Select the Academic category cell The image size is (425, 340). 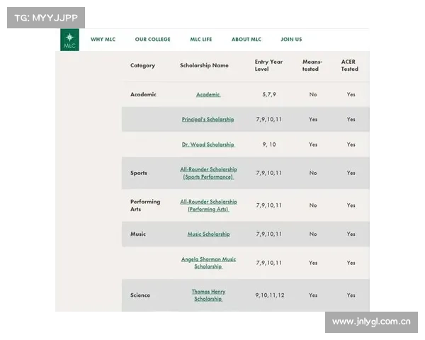pos(143,94)
